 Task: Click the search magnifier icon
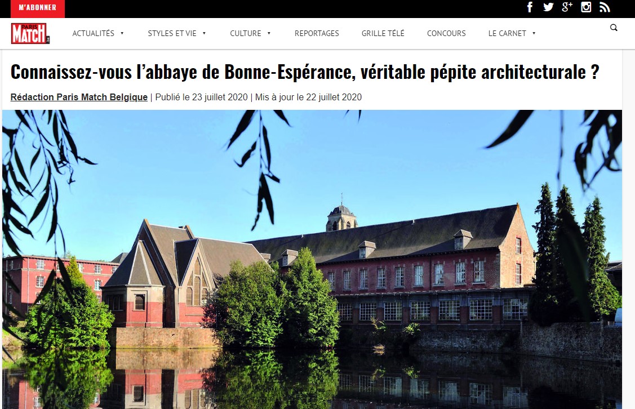coord(614,28)
